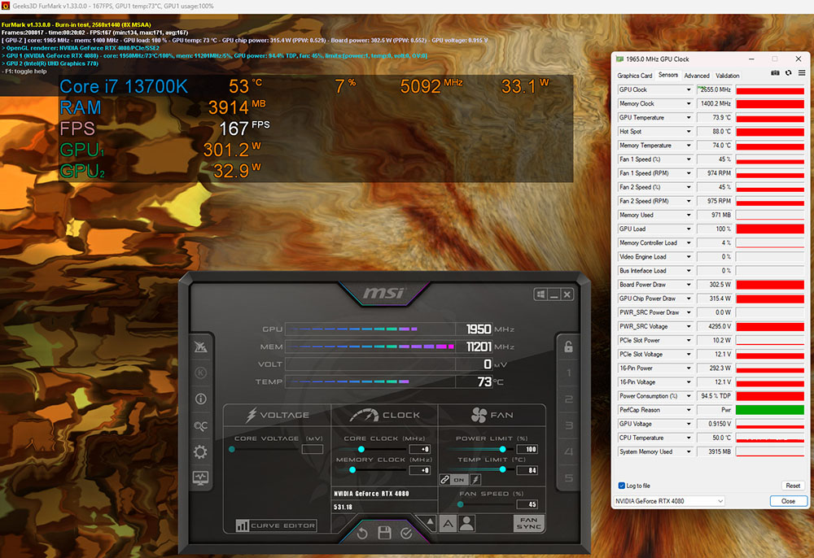Uncheck the Log to file checkbox
Image resolution: width=814 pixels, height=558 pixels.
621,486
